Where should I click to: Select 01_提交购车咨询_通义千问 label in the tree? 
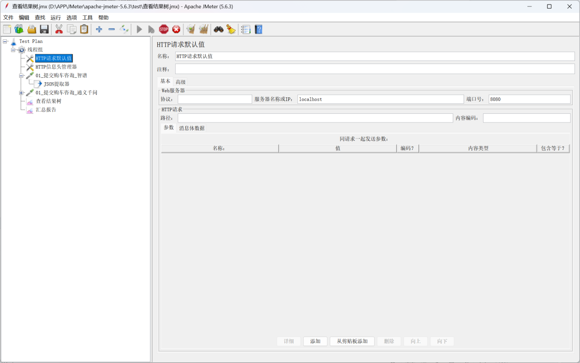[66, 93]
